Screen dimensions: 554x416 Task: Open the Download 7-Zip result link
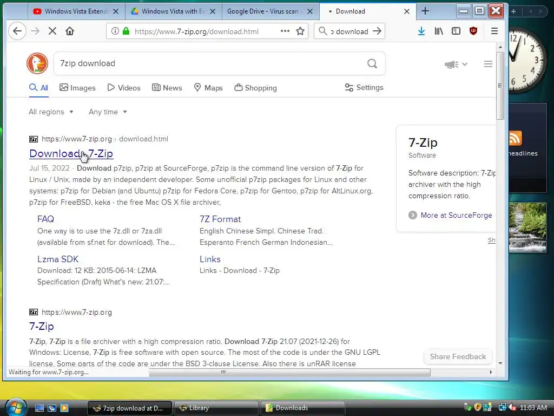(x=71, y=153)
